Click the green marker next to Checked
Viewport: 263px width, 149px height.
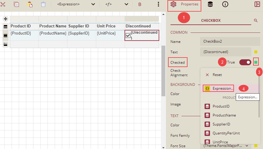tap(256, 62)
